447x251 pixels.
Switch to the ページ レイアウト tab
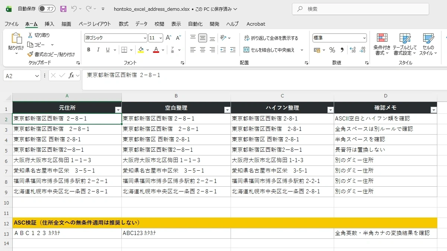(95, 24)
